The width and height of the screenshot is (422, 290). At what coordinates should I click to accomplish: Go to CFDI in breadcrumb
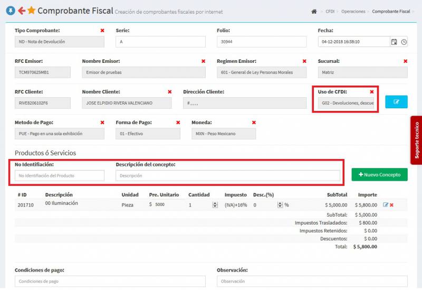(x=330, y=11)
